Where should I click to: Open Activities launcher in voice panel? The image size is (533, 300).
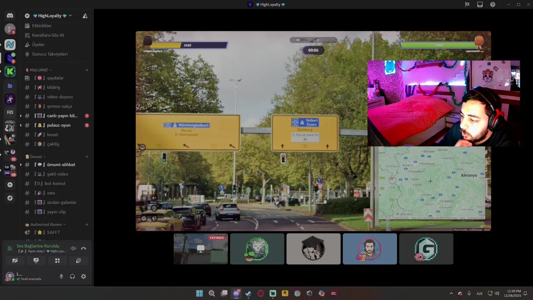[x=57, y=260]
